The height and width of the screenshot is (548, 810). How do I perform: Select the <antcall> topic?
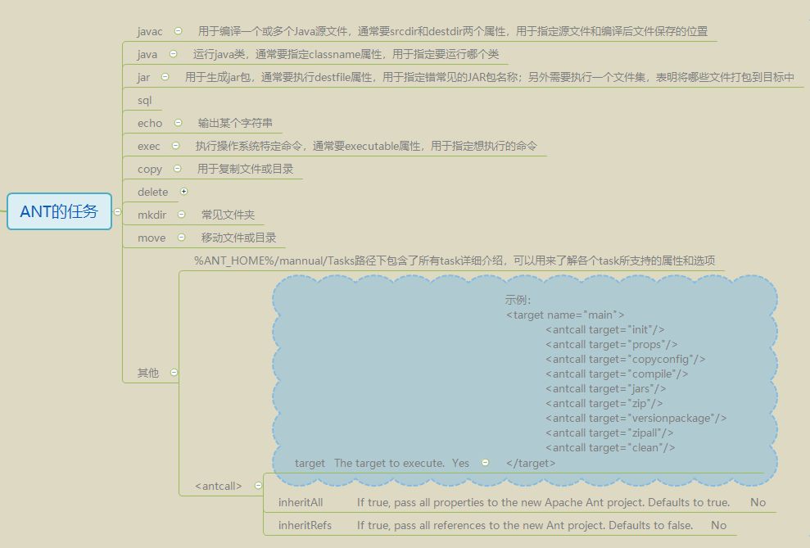219,486
